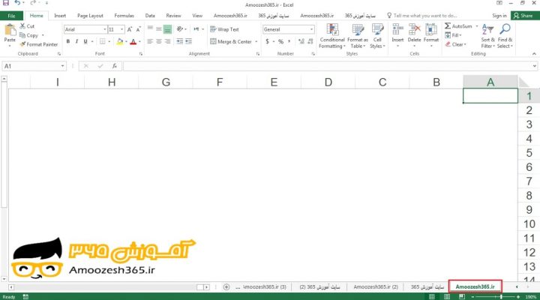Switch to the Insert ribbon tab
The height and width of the screenshot is (300, 540).
tap(60, 16)
